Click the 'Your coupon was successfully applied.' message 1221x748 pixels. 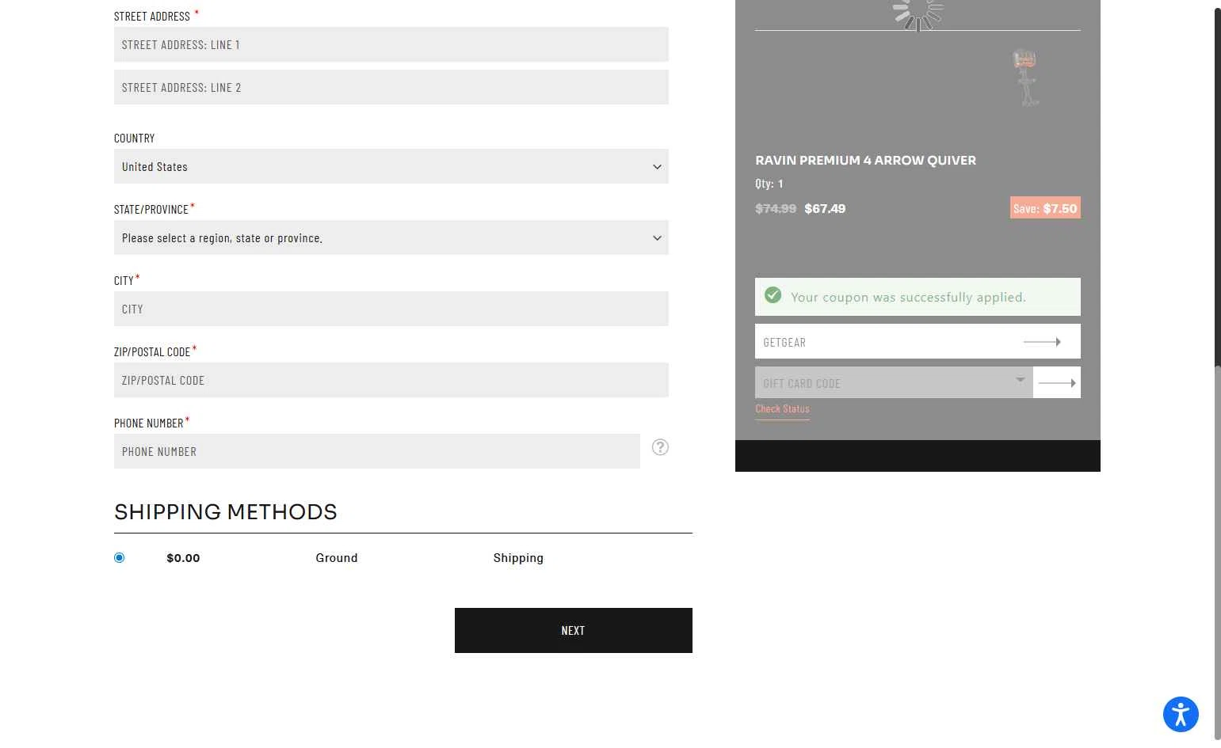908,298
